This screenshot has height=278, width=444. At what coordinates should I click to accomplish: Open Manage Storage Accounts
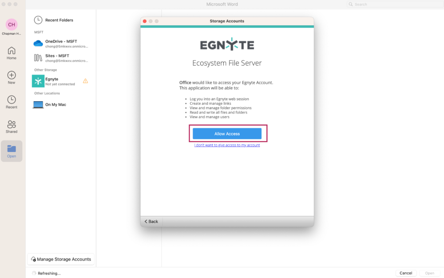pyautogui.click(x=61, y=259)
